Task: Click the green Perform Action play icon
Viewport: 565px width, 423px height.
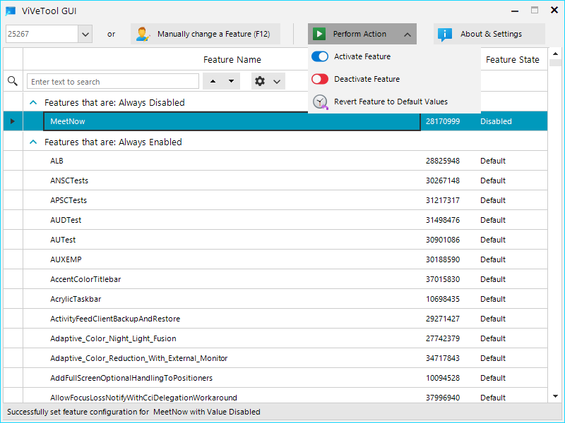Action: click(x=319, y=34)
